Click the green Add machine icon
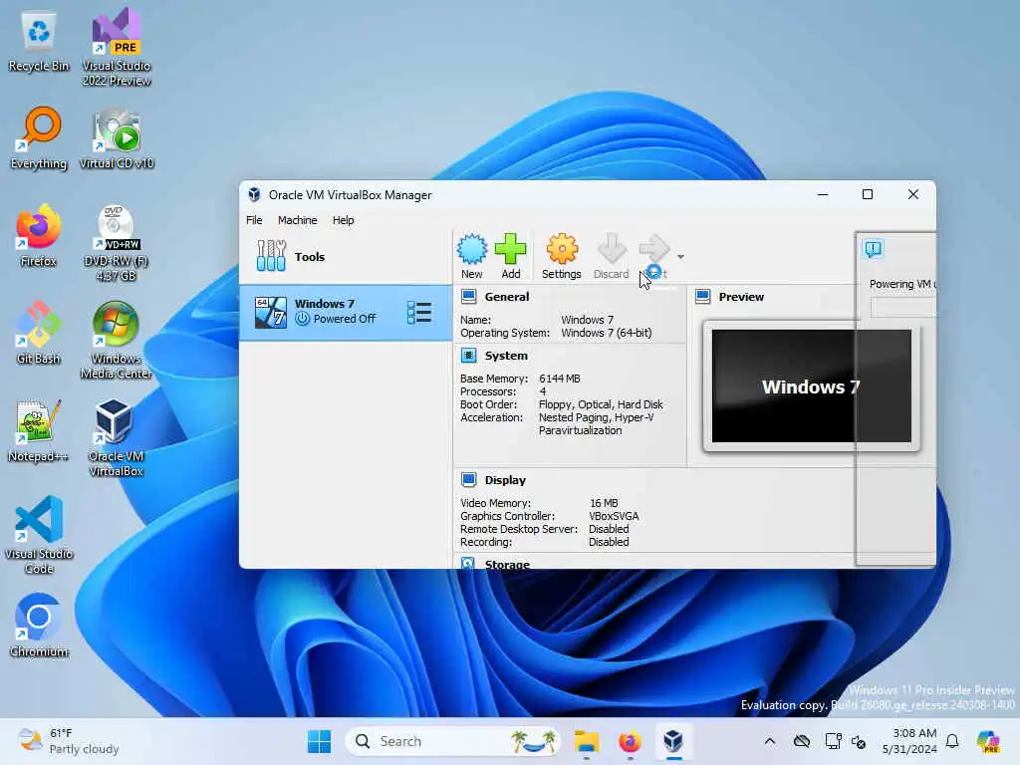The height and width of the screenshot is (765, 1020). click(x=511, y=250)
